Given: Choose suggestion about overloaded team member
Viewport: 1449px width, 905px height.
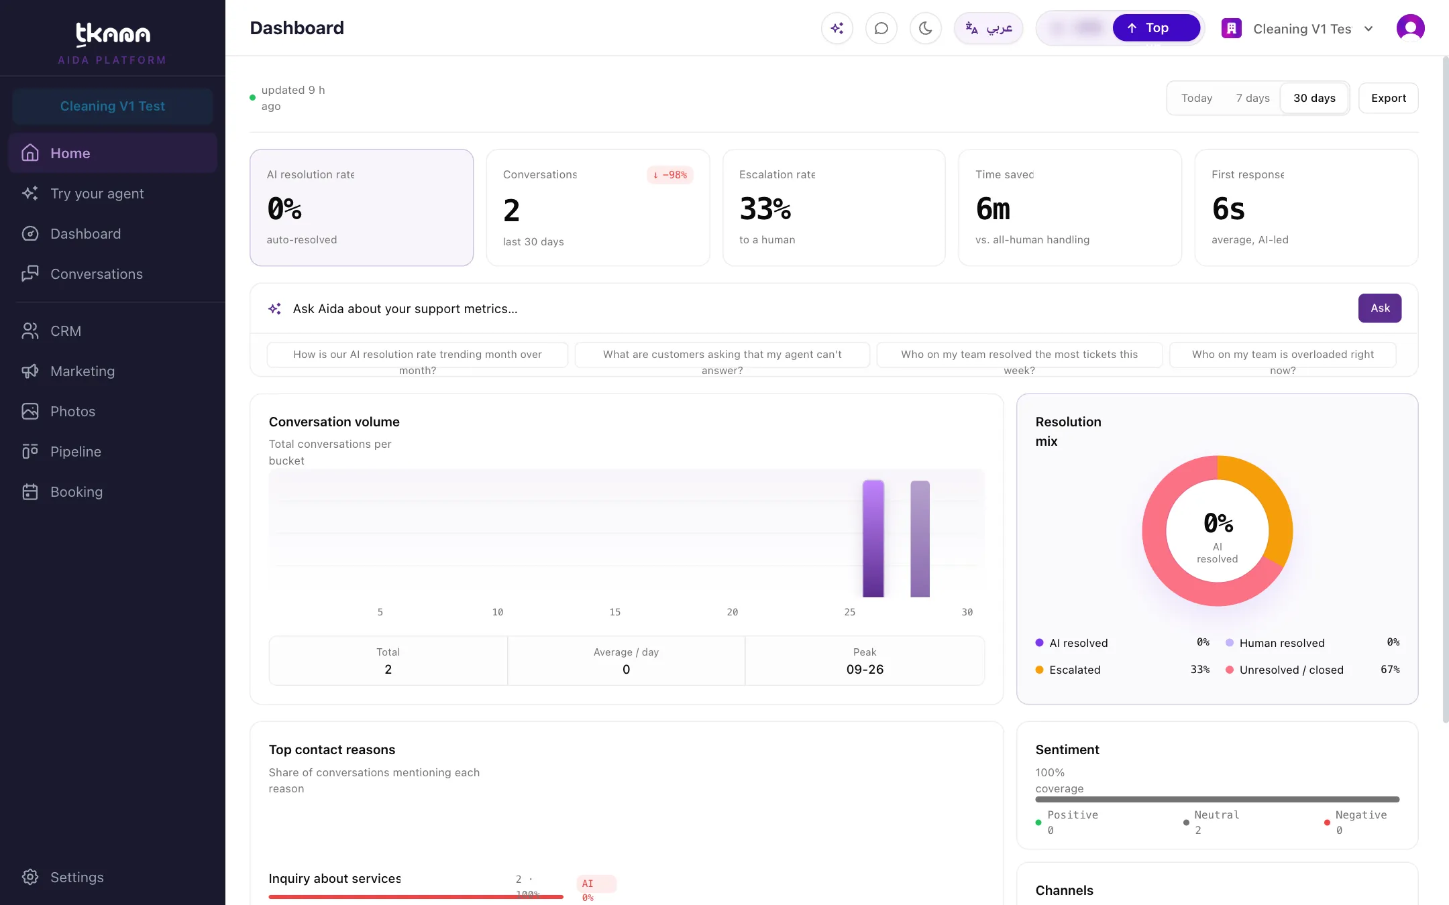Looking at the screenshot, I should pyautogui.click(x=1283, y=355).
